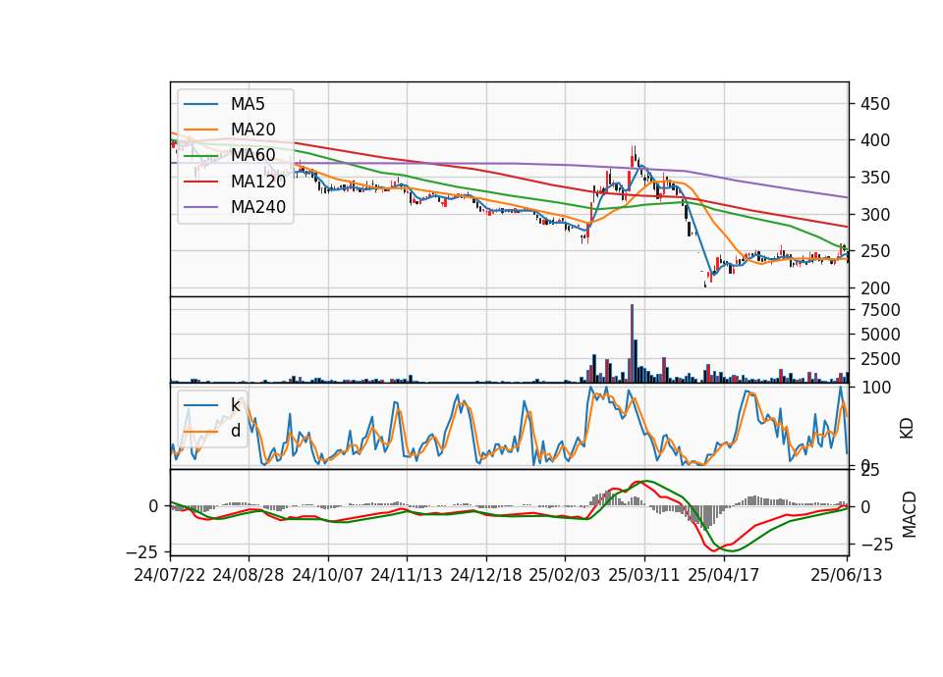Image resolution: width=943 pixels, height=677 pixels.
Task: Click the 24/12/18 date axis label
Action: pyautogui.click(x=486, y=575)
